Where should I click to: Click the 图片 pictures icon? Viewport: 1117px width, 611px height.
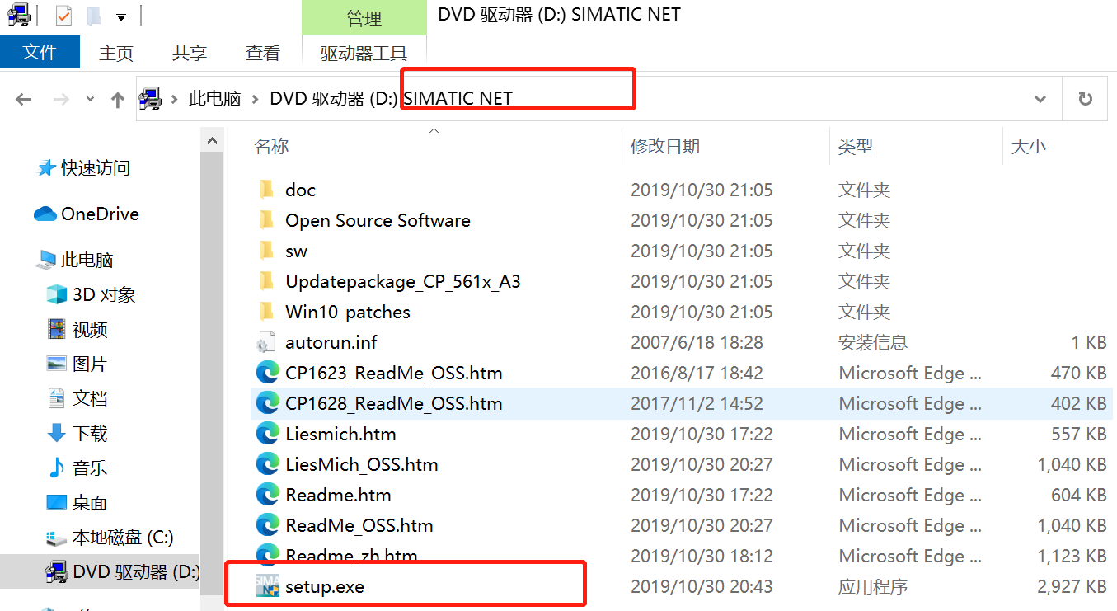(x=56, y=364)
